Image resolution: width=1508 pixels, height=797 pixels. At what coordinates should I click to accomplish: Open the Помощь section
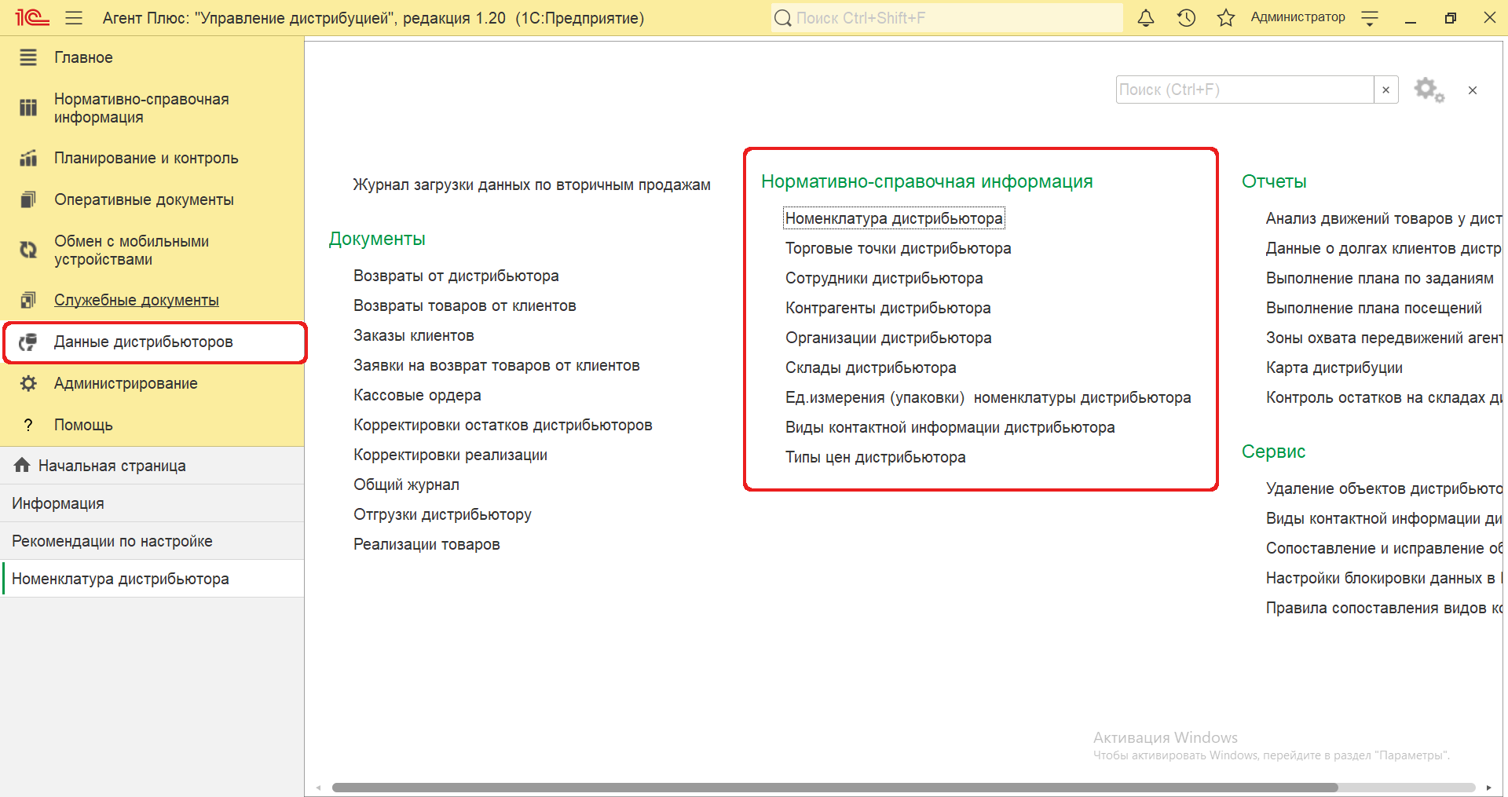click(x=83, y=425)
